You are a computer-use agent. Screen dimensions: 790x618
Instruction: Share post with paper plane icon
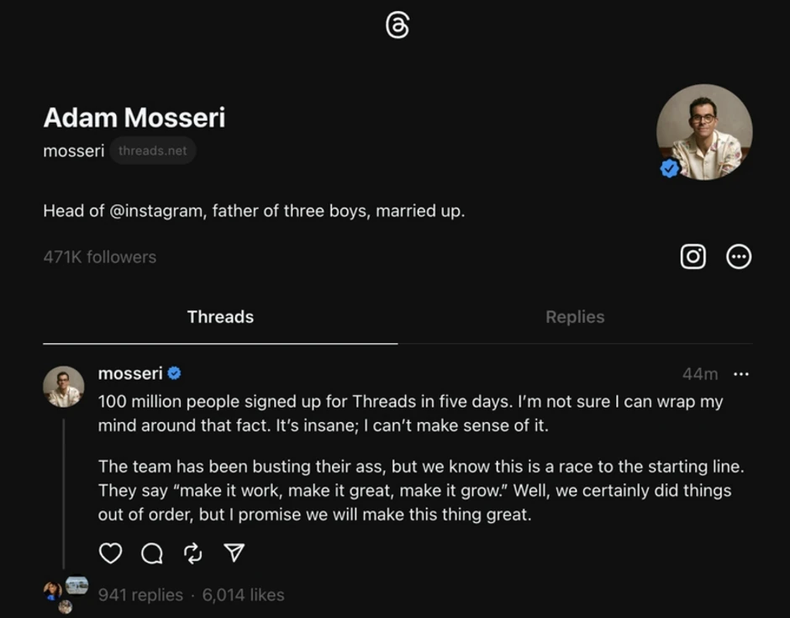click(234, 552)
